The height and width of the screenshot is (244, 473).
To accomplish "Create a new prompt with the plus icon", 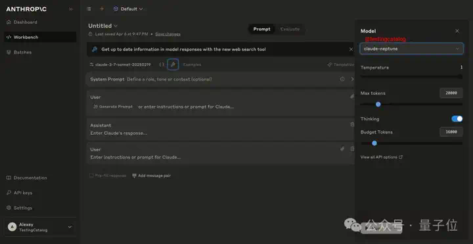I will (102, 9).
